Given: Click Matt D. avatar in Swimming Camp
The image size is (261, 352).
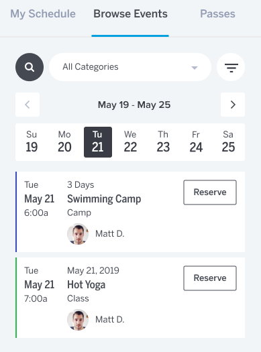Looking at the screenshot, I should click(x=78, y=234).
